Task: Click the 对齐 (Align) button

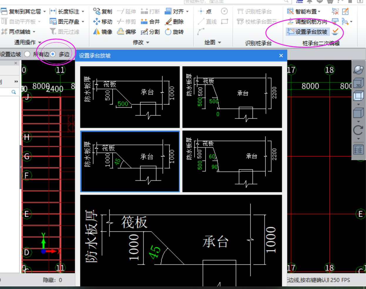Action: coord(174,11)
